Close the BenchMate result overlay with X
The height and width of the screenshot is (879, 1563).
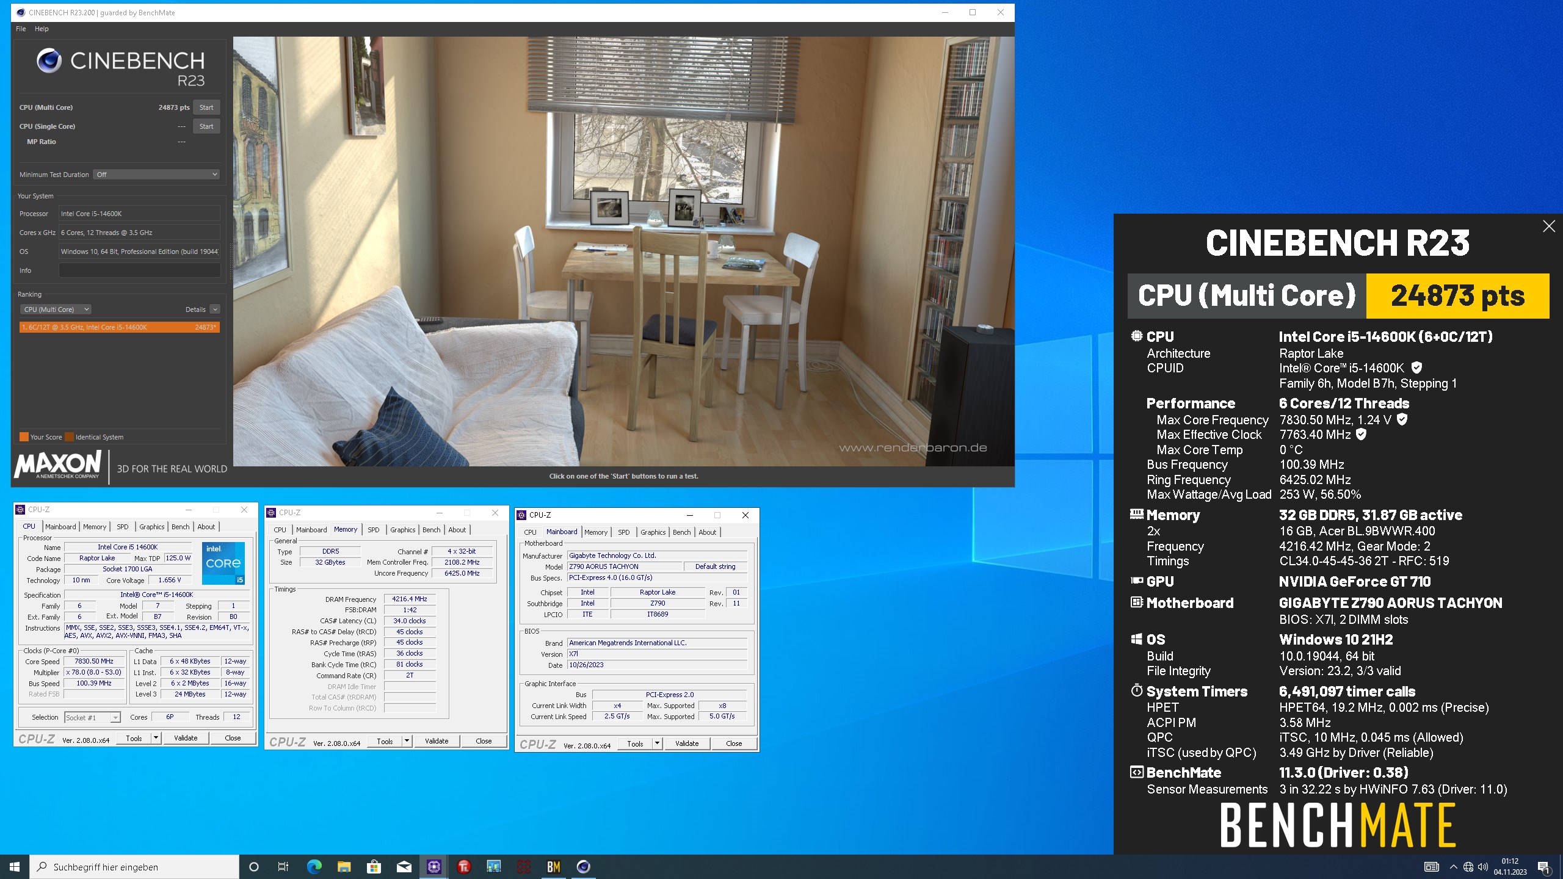coord(1549,226)
